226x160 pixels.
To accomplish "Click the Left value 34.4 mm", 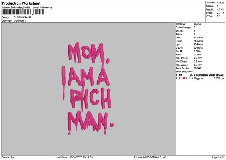I will (199, 37).
